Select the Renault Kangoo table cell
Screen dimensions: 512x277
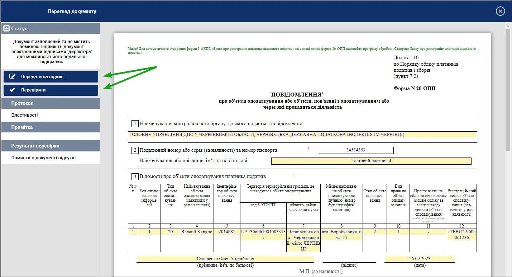pos(197,232)
